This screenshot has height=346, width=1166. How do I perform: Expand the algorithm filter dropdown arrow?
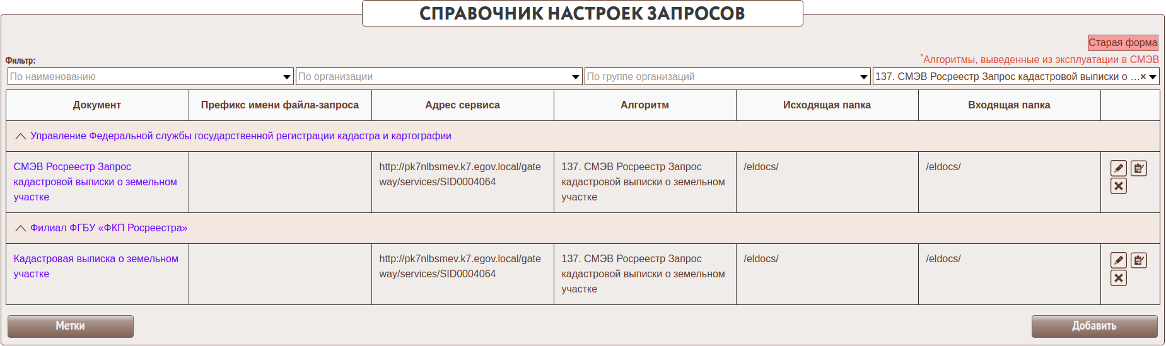(x=1153, y=77)
